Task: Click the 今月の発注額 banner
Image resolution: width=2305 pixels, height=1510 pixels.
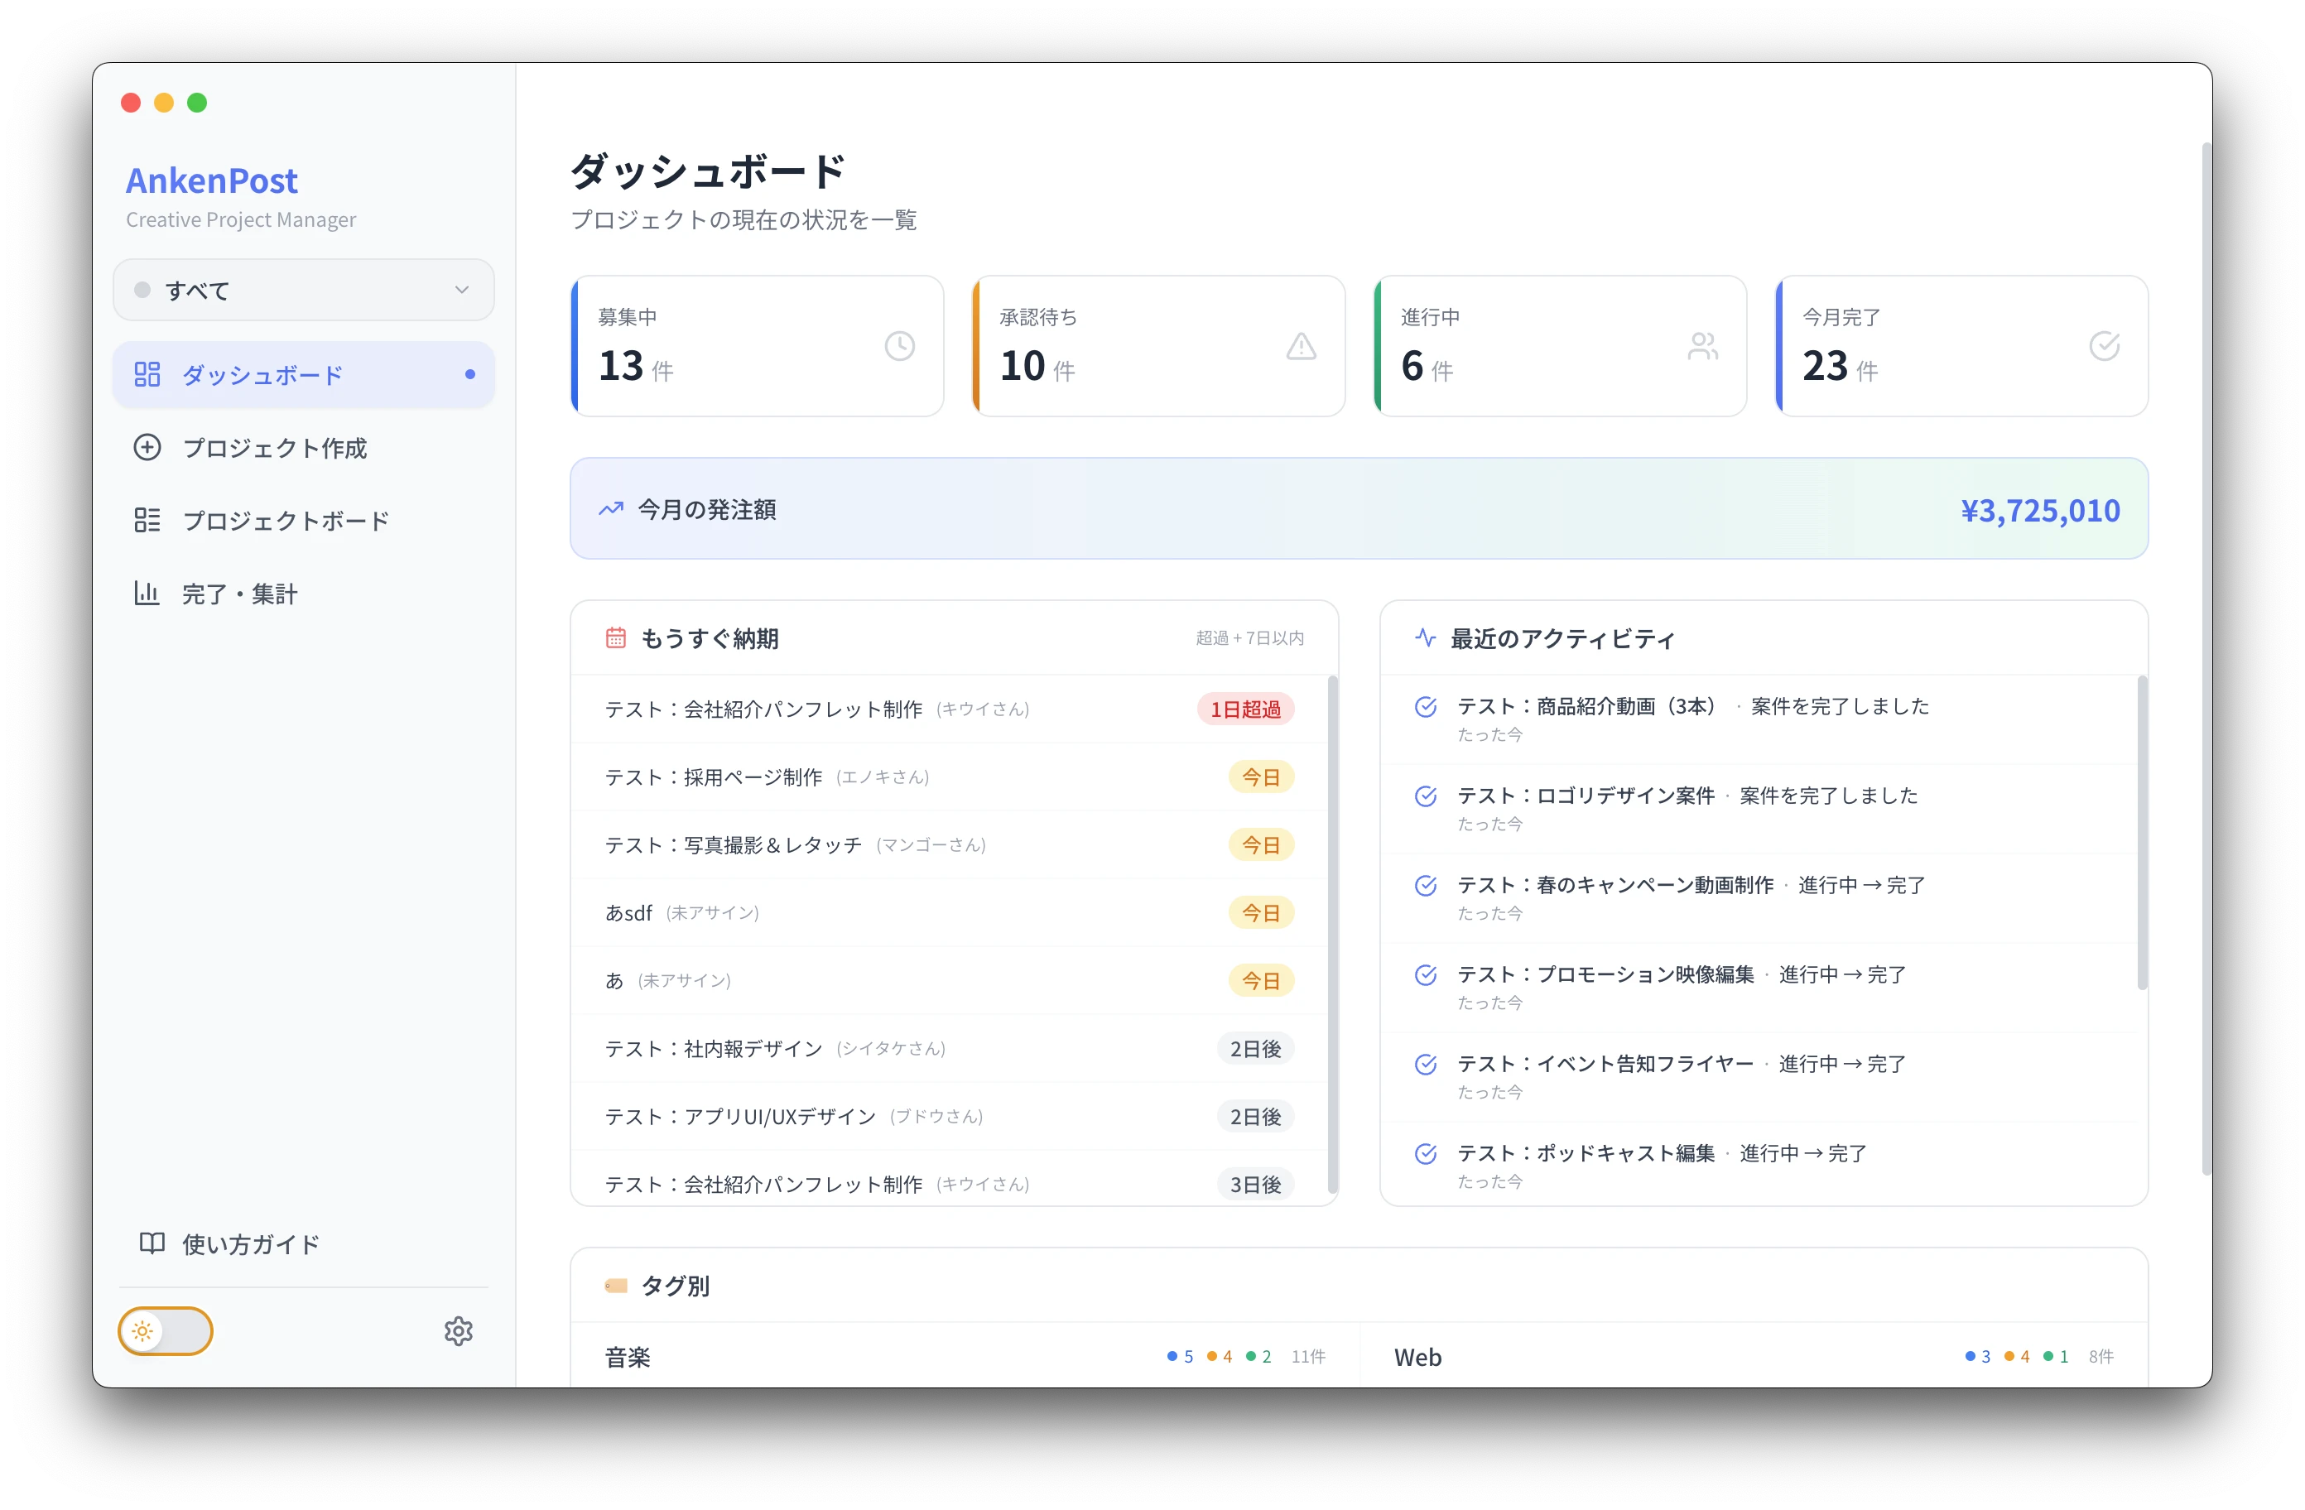Action: click(x=1359, y=508)
